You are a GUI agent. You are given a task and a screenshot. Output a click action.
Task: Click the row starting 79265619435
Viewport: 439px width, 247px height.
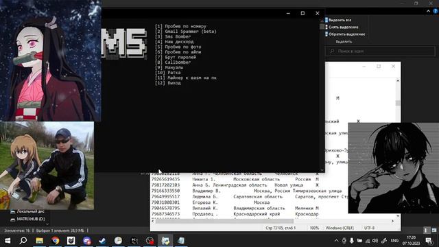235,179
